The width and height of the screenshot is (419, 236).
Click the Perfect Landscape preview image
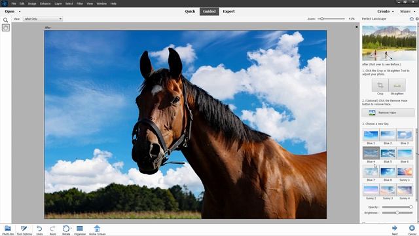click(389, 43)
